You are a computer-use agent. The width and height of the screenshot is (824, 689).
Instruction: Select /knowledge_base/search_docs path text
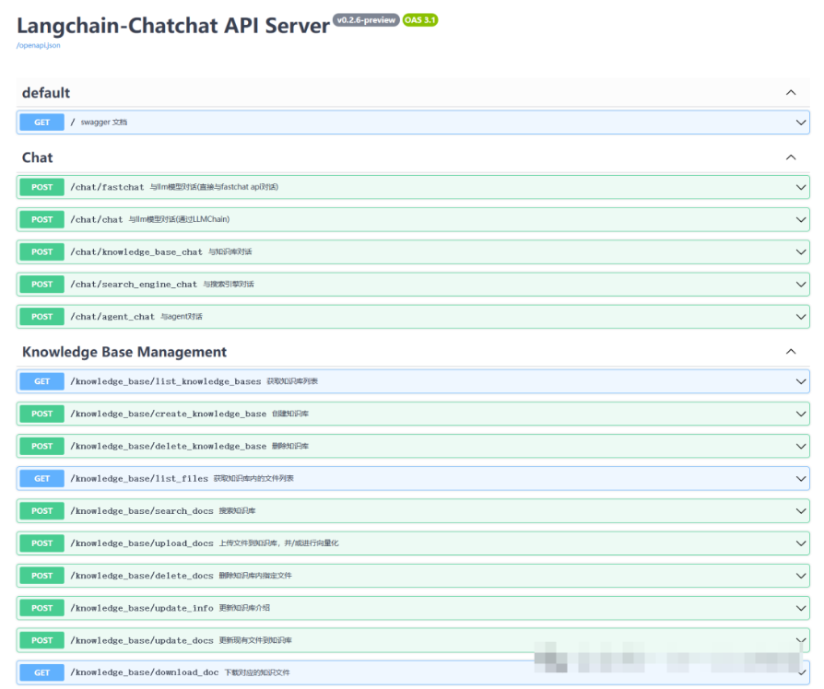pos(142,511)
